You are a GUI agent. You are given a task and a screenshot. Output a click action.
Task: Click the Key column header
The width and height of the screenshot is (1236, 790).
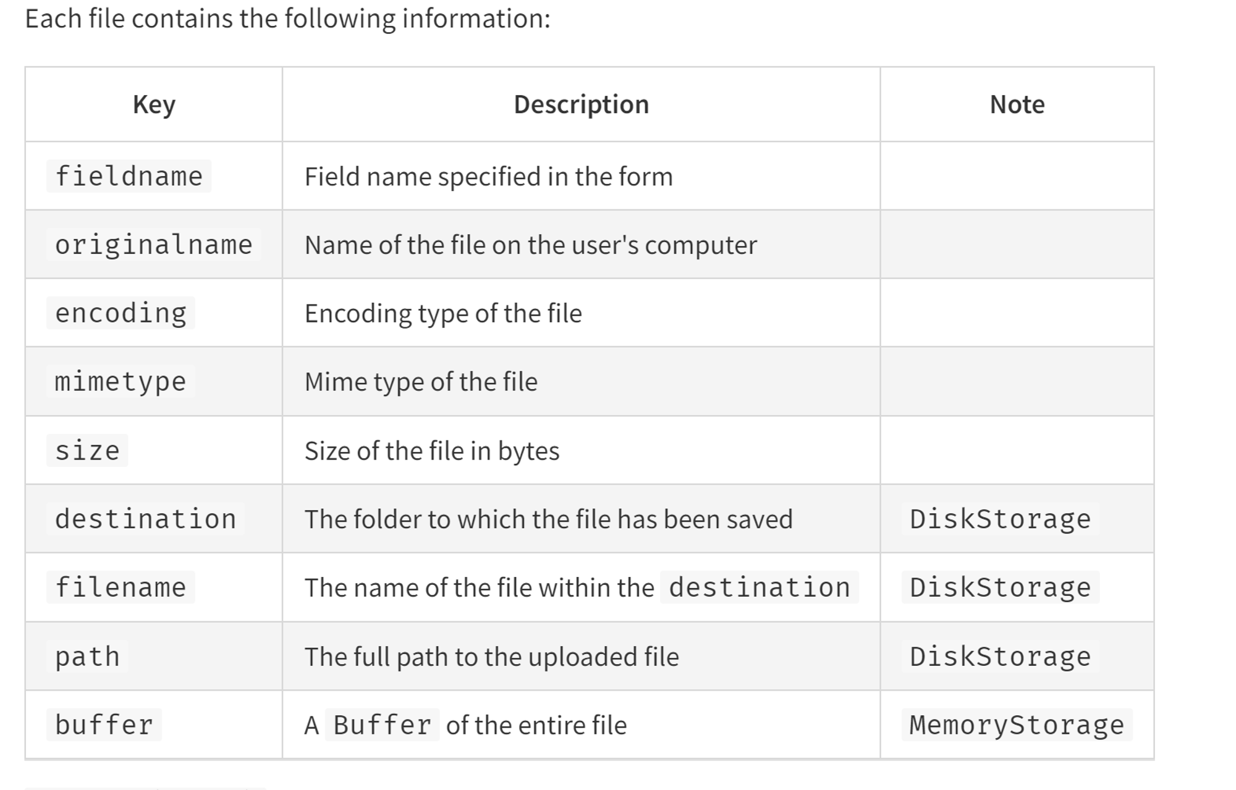point(154,104)
